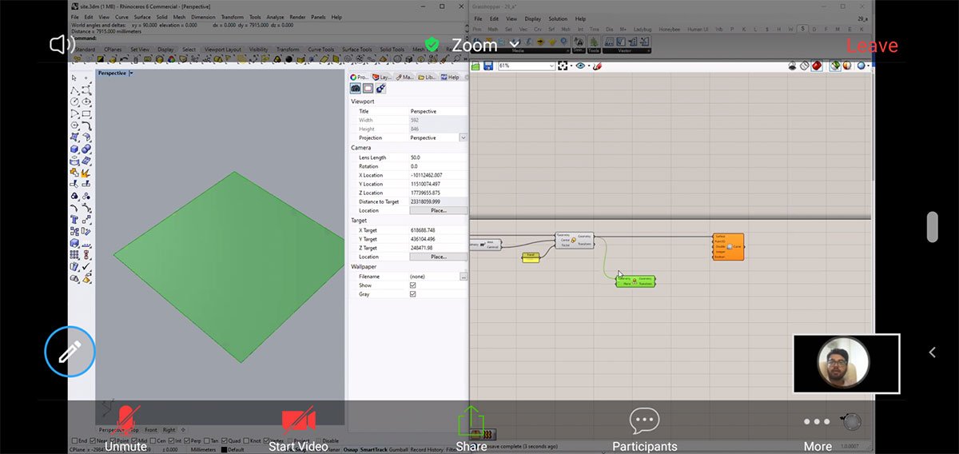Select the Rhino pointer select tool
Viewport: 959px width, 454px height.
(74, 78)
